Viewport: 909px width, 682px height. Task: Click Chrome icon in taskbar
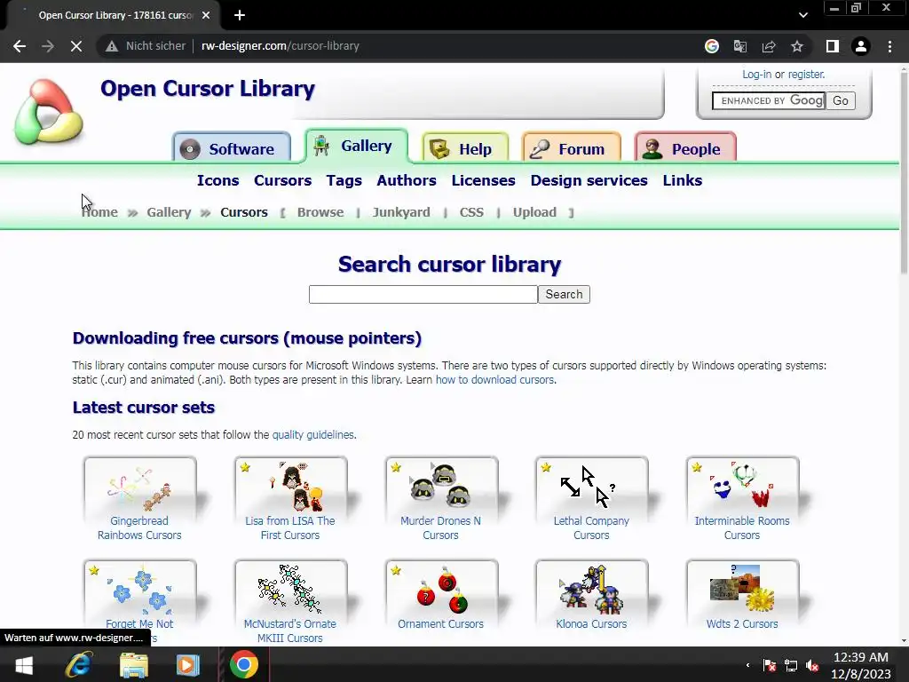(243, 664)
